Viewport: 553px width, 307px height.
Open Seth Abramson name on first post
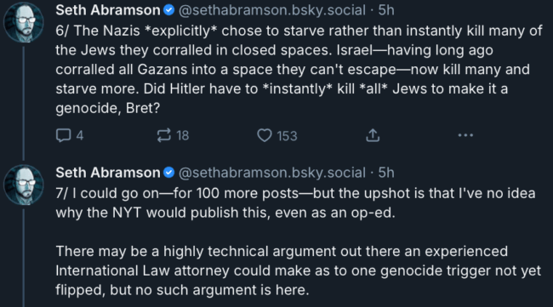108,10
